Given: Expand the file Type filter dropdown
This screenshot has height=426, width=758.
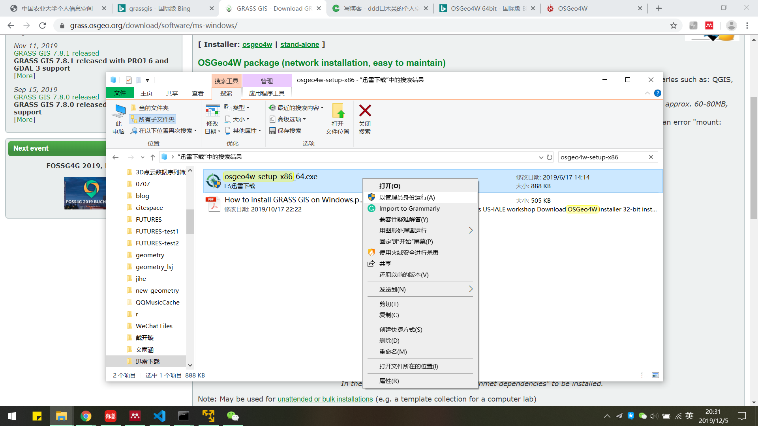Looking at the screenshot, I should [x=237, y=108].
